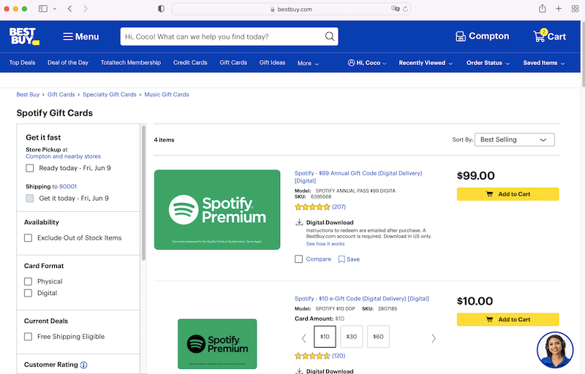Open a new browser tab
Viewport: 585px width, 374px height.
pyautogui.click(x=559, y=9)
